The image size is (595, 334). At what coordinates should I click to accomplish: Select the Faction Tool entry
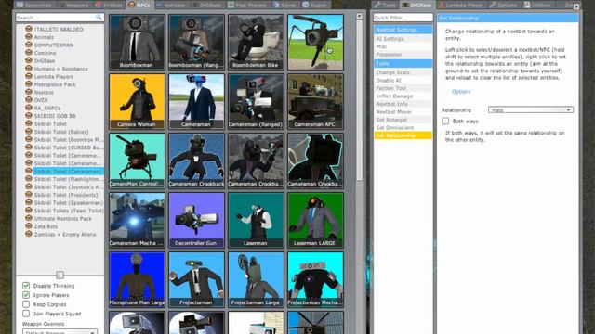pyautogui.click(x=403, y=88)
